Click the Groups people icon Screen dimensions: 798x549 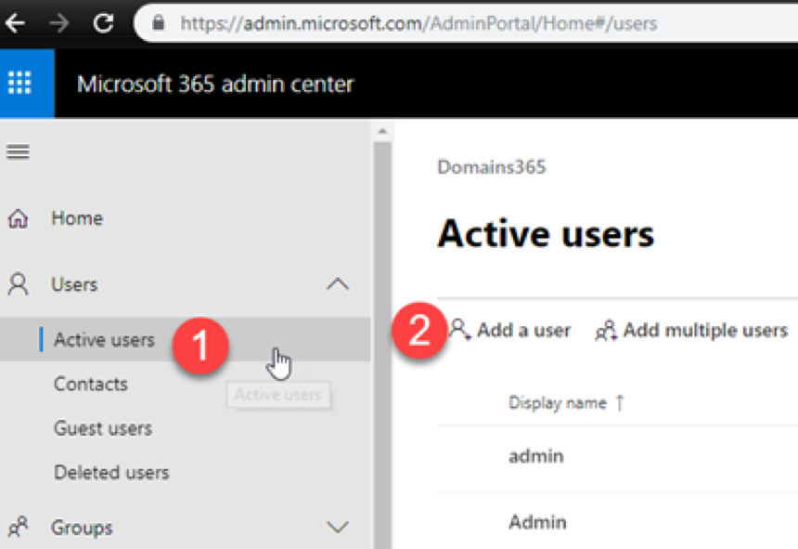[18, 527]
